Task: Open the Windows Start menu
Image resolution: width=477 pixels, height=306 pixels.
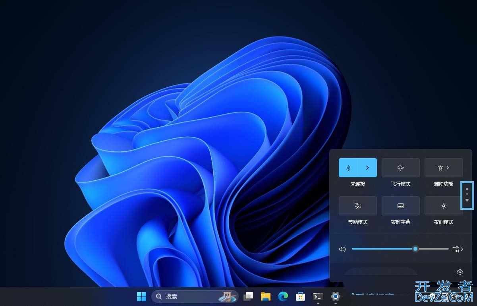Action: coord(141,296)
